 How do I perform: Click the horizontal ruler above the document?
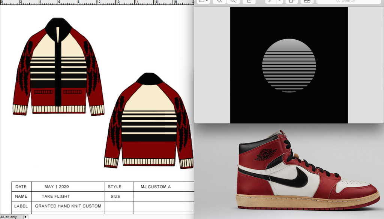point(97,2)
